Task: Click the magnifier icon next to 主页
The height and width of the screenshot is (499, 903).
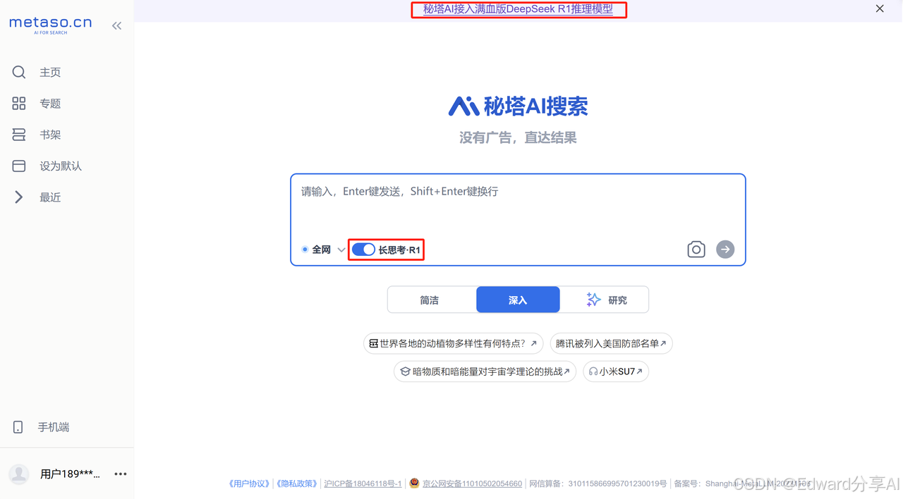Action: coord(19,72)
